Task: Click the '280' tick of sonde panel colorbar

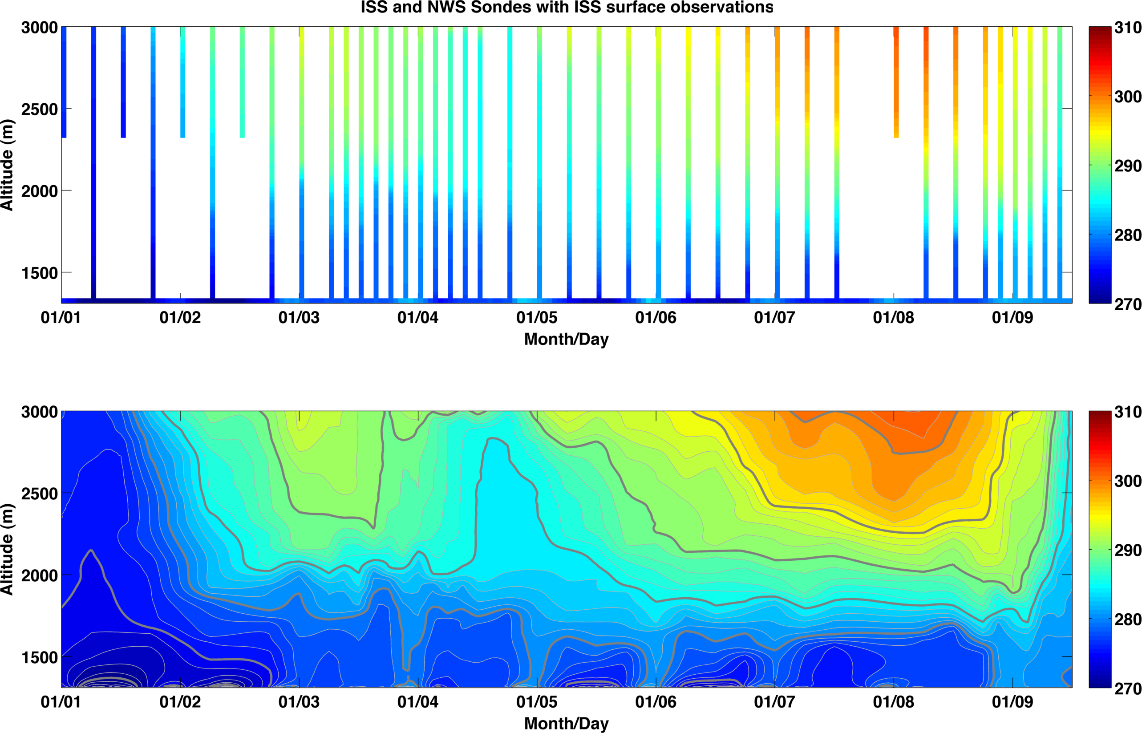Action: point(1128,235)
